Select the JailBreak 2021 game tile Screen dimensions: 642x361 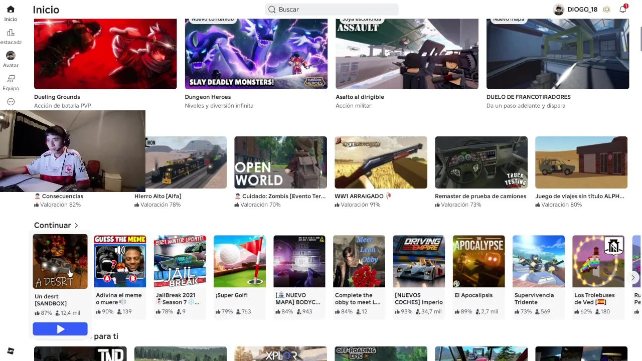click(x=180, y=261)
